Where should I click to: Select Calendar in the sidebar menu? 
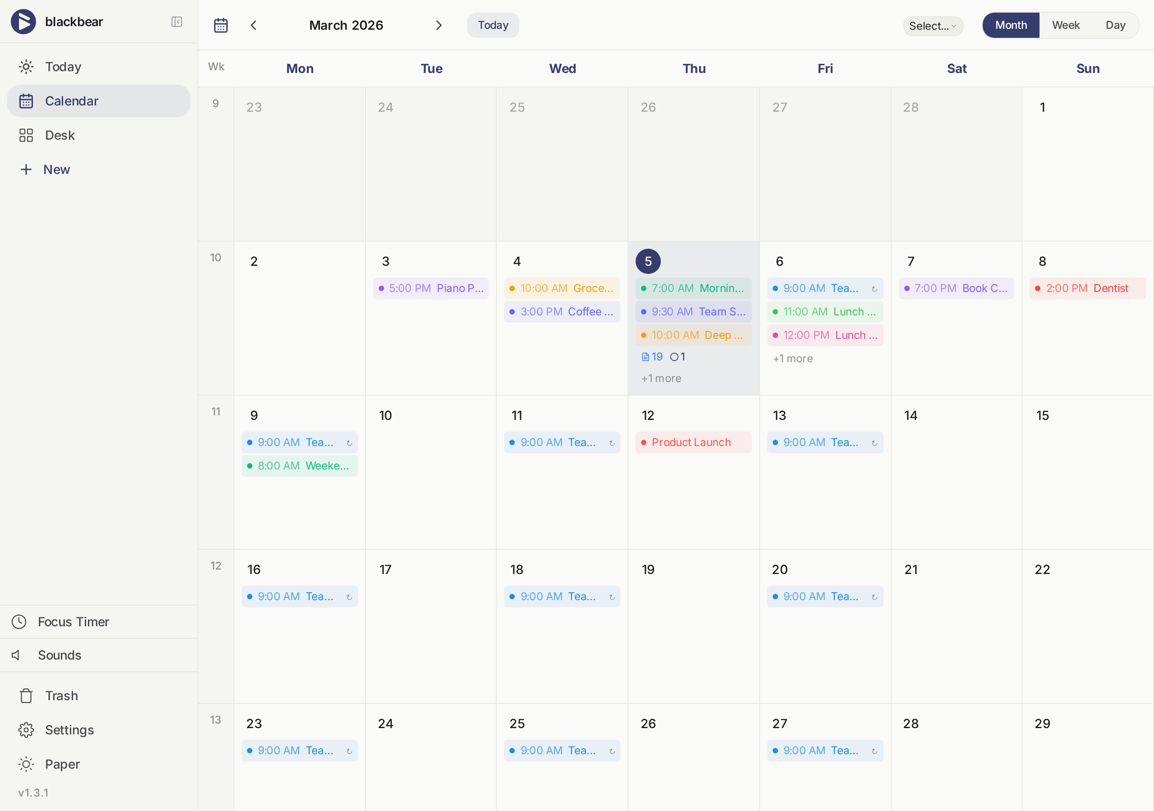pos(72,100)
